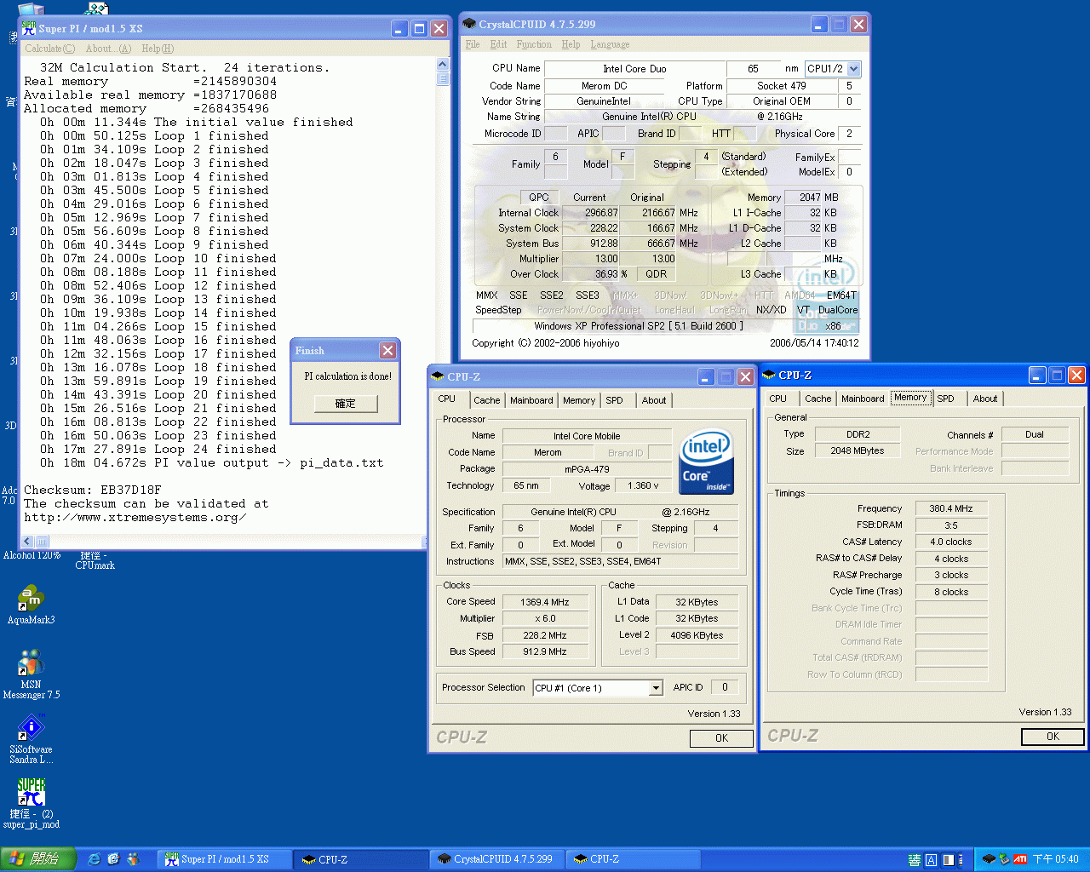Click the QDR button in CrystalCPUID

[656, 274]
